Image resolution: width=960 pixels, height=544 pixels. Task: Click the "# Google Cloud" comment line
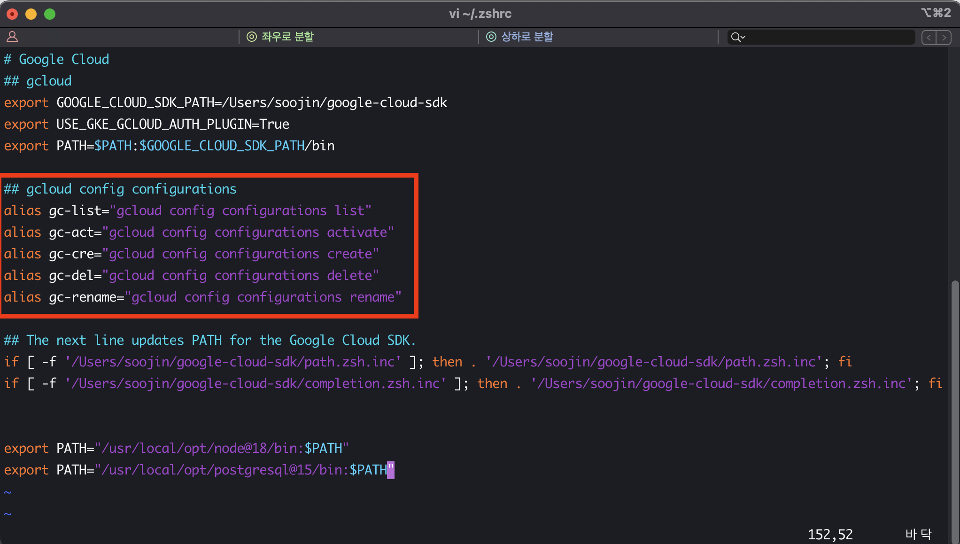click(x=57, y=59)
